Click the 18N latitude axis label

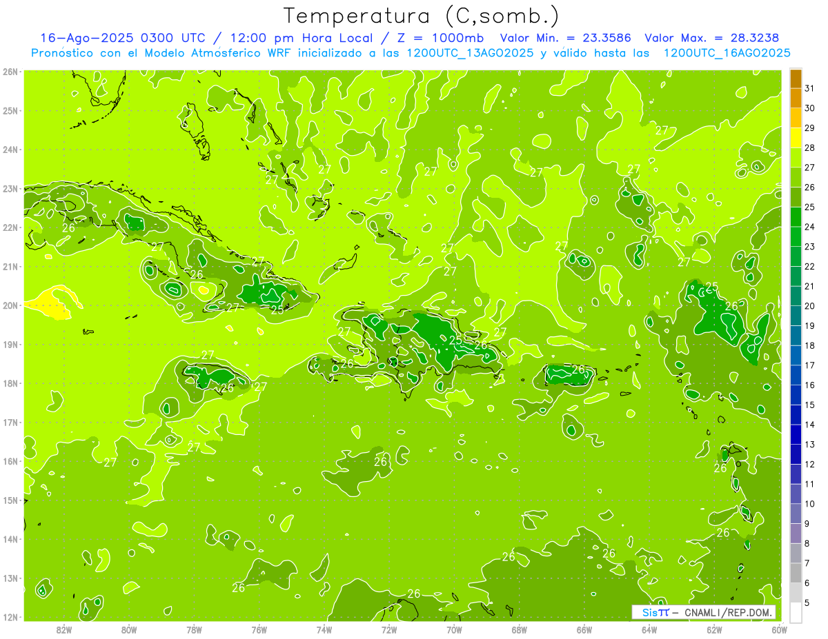tap(10, 383)
